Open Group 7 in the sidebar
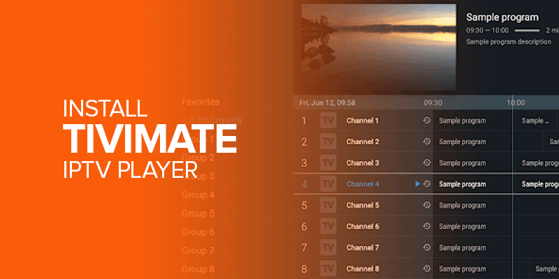Viewport: 559px width, 279px height. pyautogui.click(x=198, y=250)
